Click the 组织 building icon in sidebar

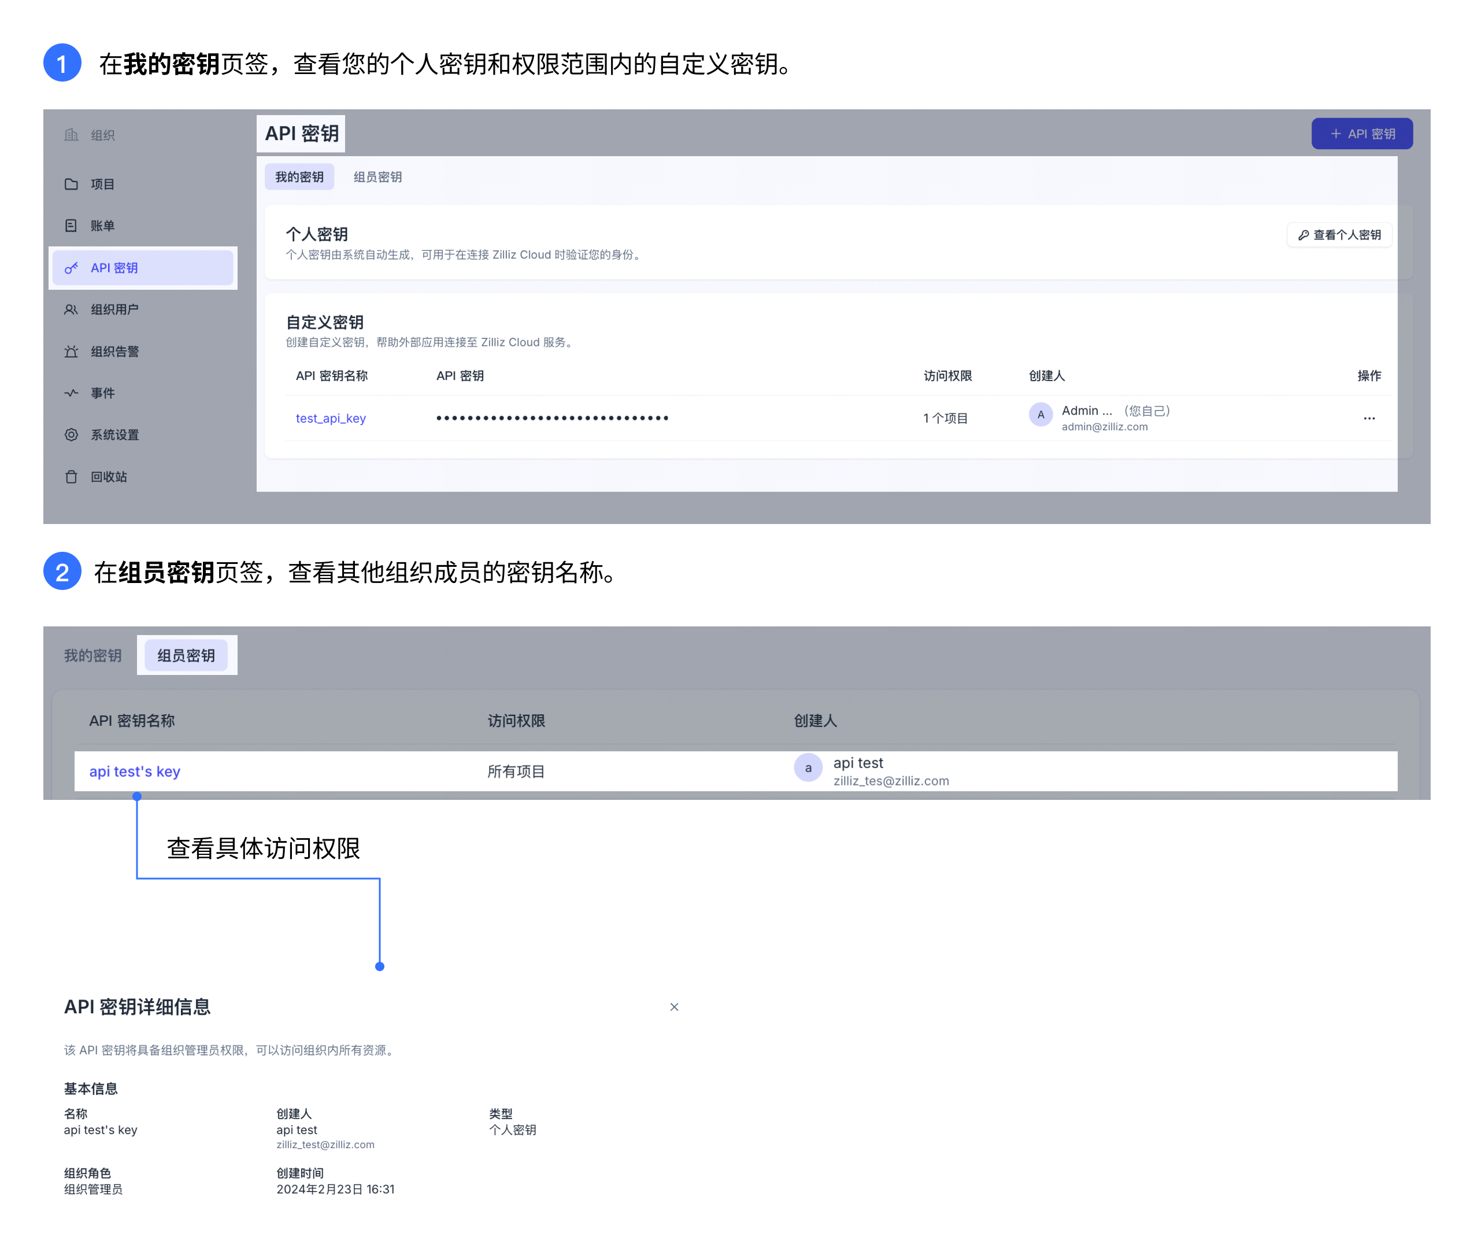pyautogui.click(x=71, y=135)
